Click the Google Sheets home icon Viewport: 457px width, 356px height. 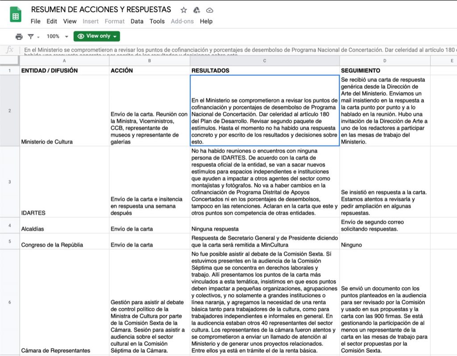click(16, 15)
